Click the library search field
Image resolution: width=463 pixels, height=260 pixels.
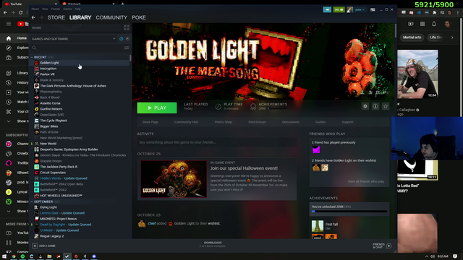77,48
